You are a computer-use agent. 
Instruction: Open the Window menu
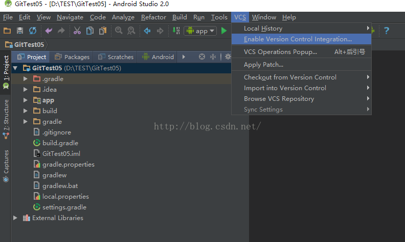coord(264,17)
